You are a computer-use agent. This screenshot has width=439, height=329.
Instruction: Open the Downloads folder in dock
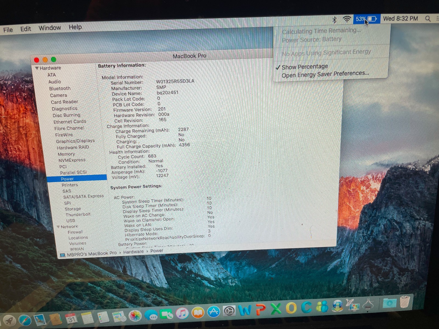point(390,303)
